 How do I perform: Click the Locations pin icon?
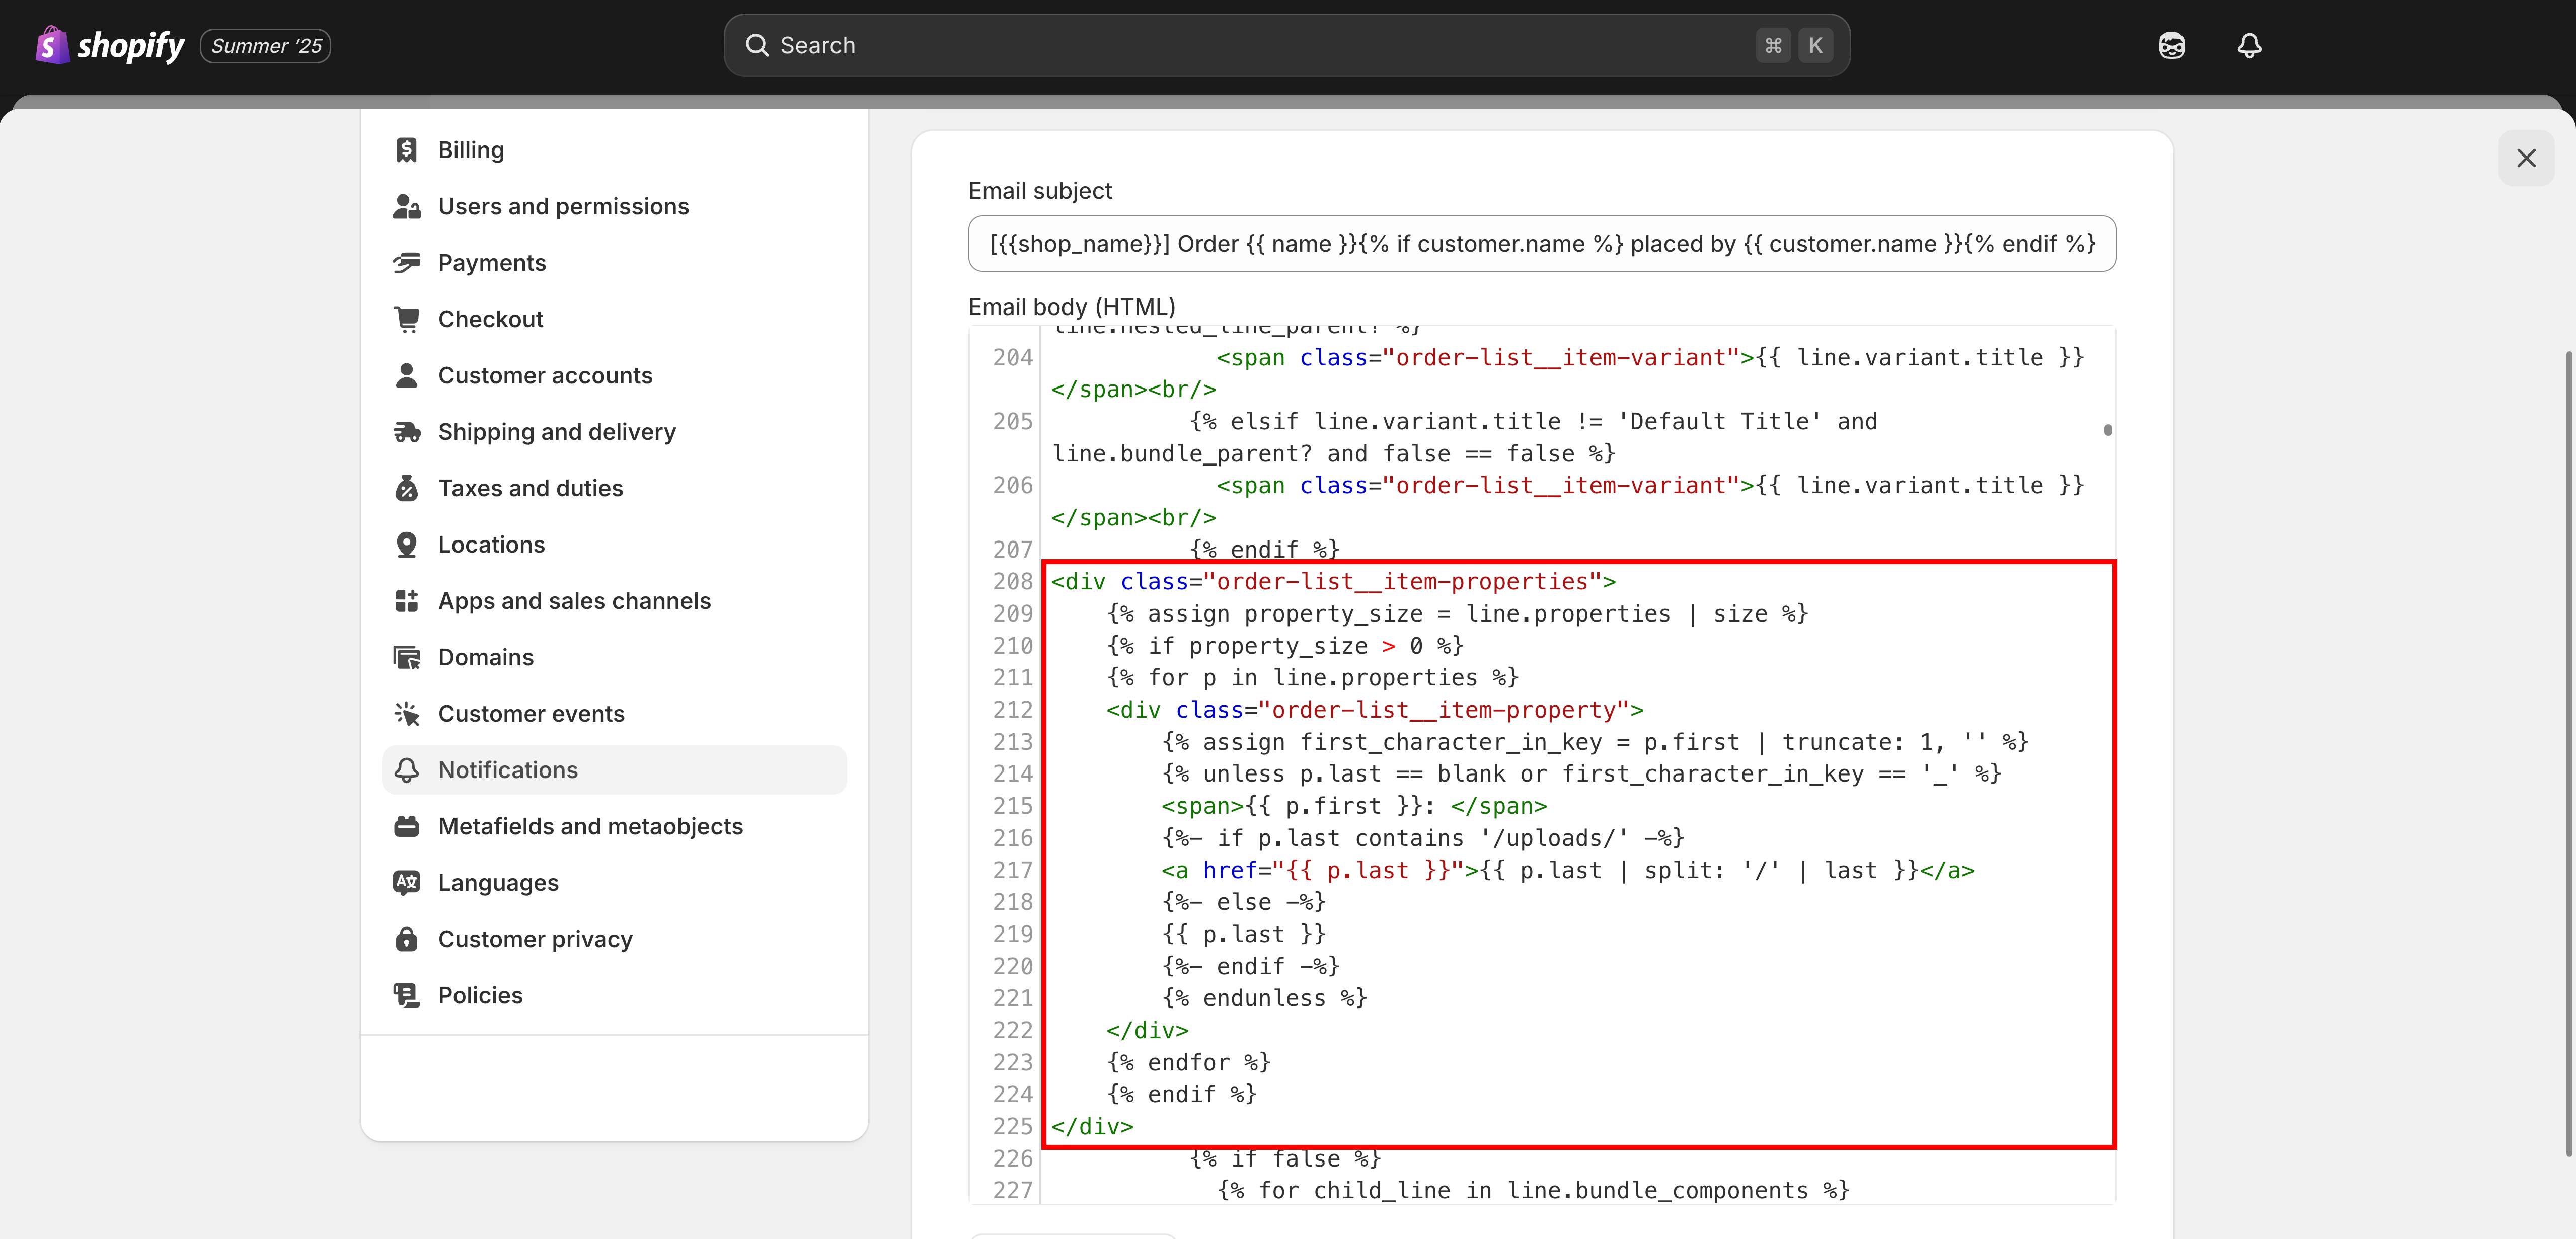coord(406,545)
